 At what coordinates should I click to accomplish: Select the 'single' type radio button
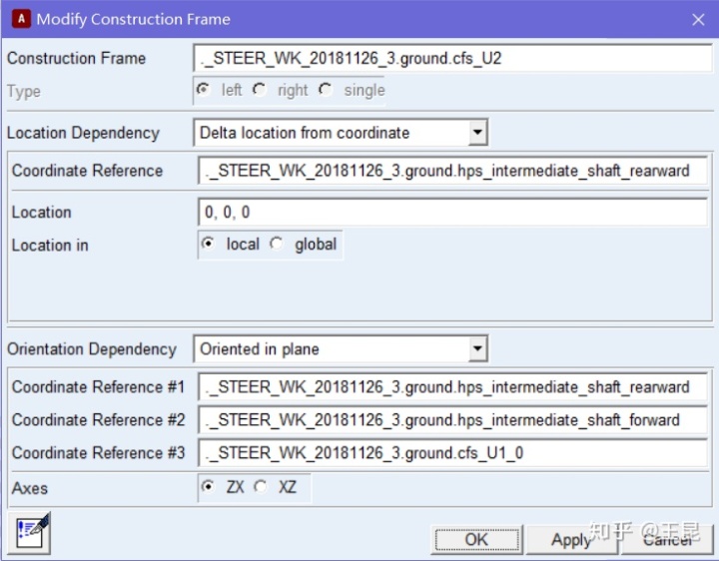pyautogui.click(x=326, y=90)
